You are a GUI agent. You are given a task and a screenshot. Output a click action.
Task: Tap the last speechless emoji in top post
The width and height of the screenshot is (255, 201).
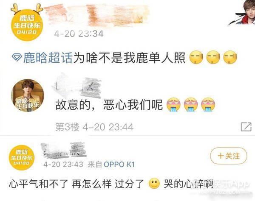[x=230, y=57]
